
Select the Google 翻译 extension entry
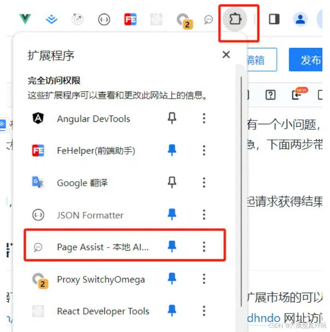click(x=82, y=183)
